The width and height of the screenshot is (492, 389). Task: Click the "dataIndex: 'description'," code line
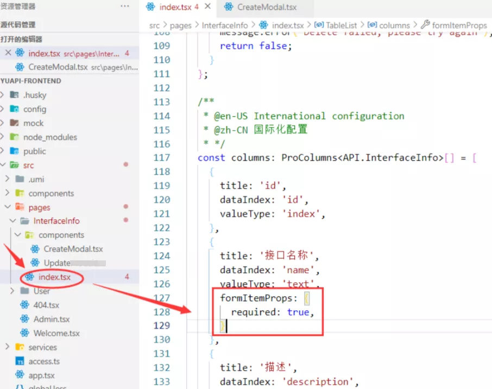[x=289, y=382]
